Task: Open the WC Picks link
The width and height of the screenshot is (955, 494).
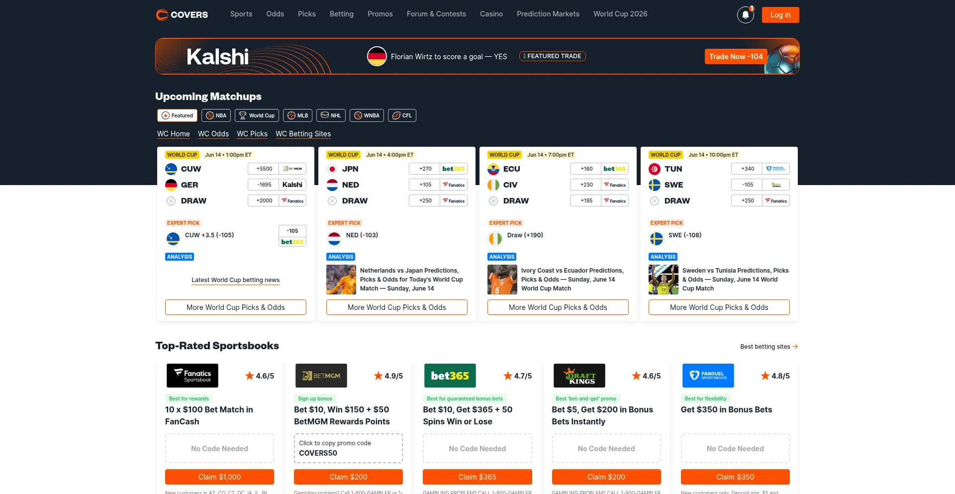Action: click(252, 134)
